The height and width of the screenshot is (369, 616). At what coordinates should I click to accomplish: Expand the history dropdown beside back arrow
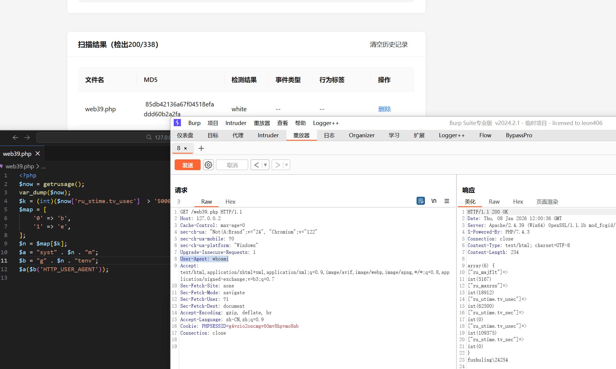click(x=265, y=165)
